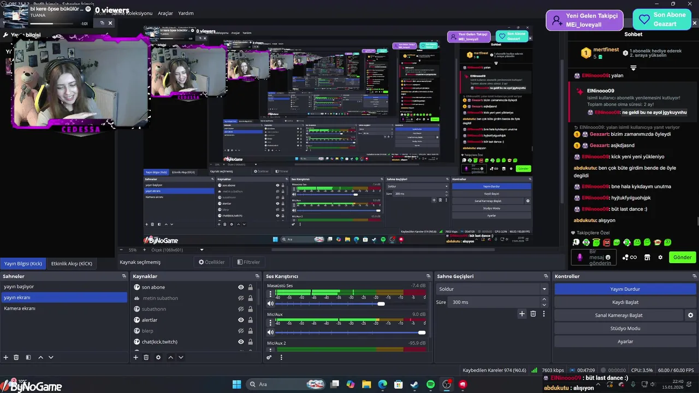Click Sanal Kamerayı Başlat button

coord(619,315)
